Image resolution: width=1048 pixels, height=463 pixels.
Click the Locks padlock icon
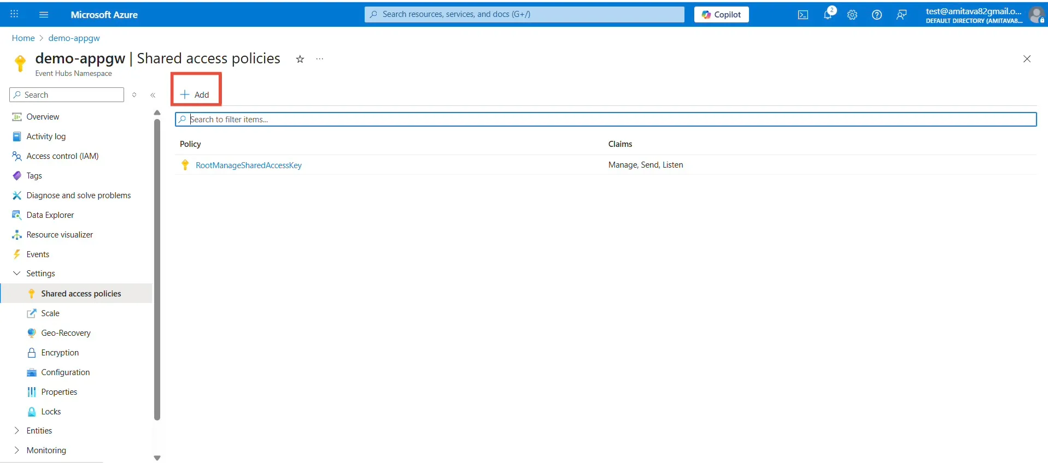pyautogui.click(x=32, y=412)
